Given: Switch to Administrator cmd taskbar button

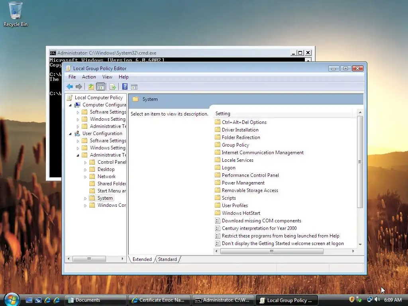Looking at the screenshot, I should tap(223, 300).
